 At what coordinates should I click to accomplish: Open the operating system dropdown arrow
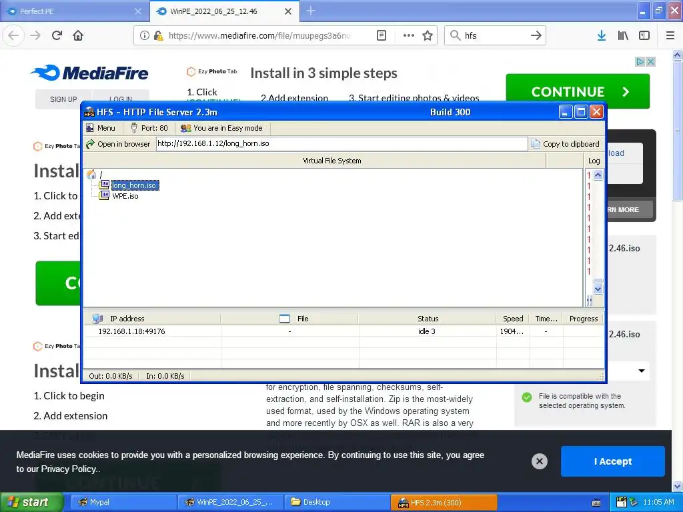(641, 371)
